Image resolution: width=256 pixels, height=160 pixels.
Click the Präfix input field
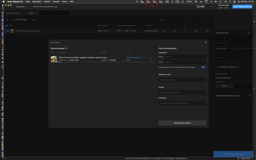click(185, 57)
